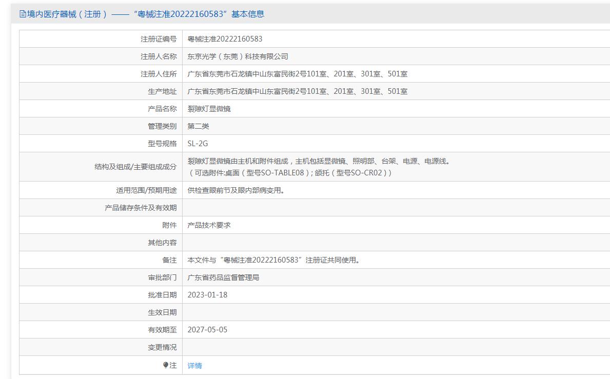The width and height of the screenshot is (610, 379).
Task: Click the registration number value 粤械注准20222160583
Action: 225,39
